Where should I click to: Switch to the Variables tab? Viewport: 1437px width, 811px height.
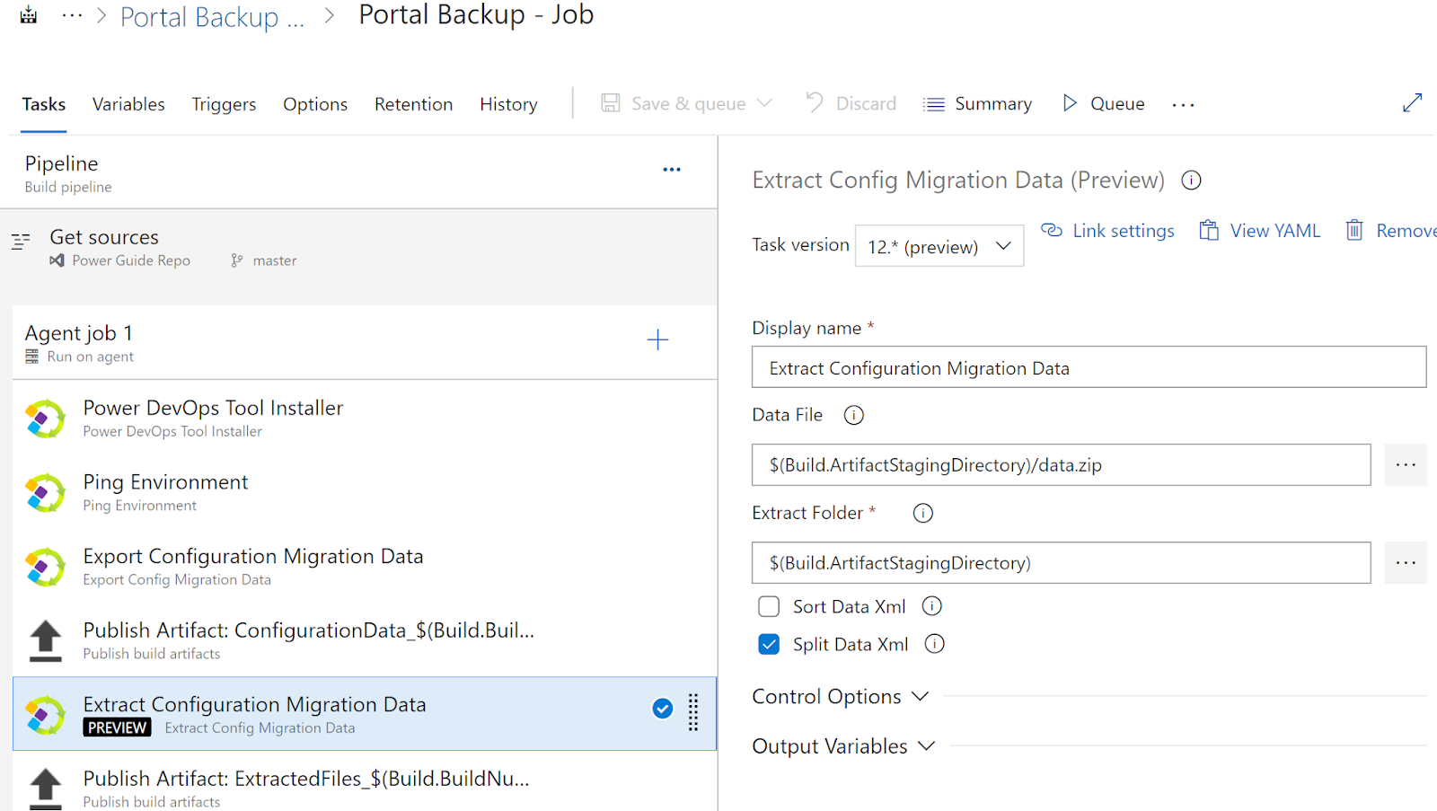128,104
